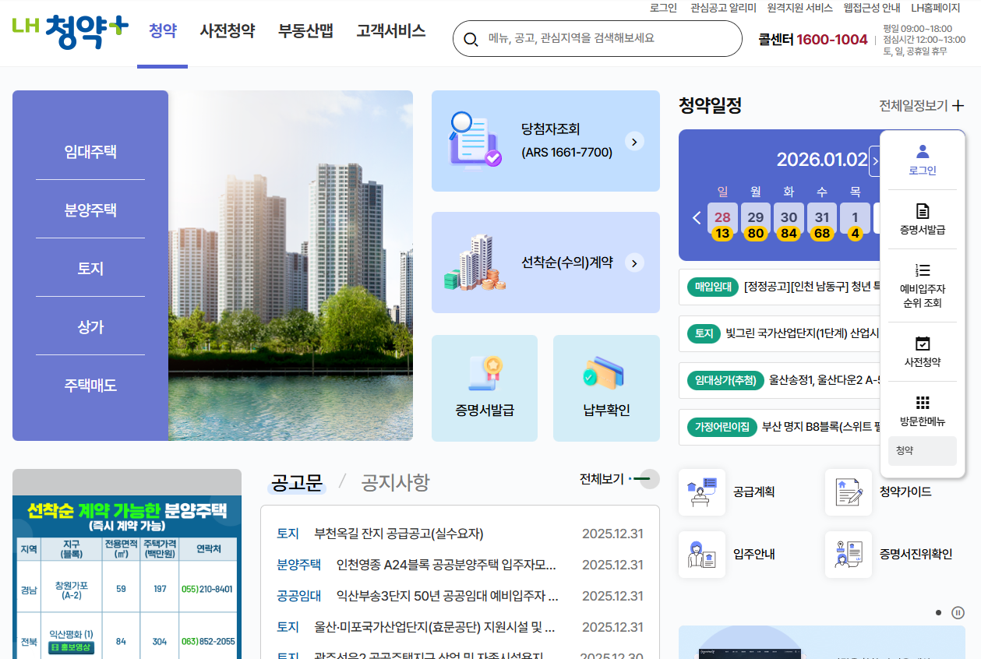This screenshot has height=659, width=981.
Task: Open 사전청약 from the floating side menu
Action: [x=923, y=351]
